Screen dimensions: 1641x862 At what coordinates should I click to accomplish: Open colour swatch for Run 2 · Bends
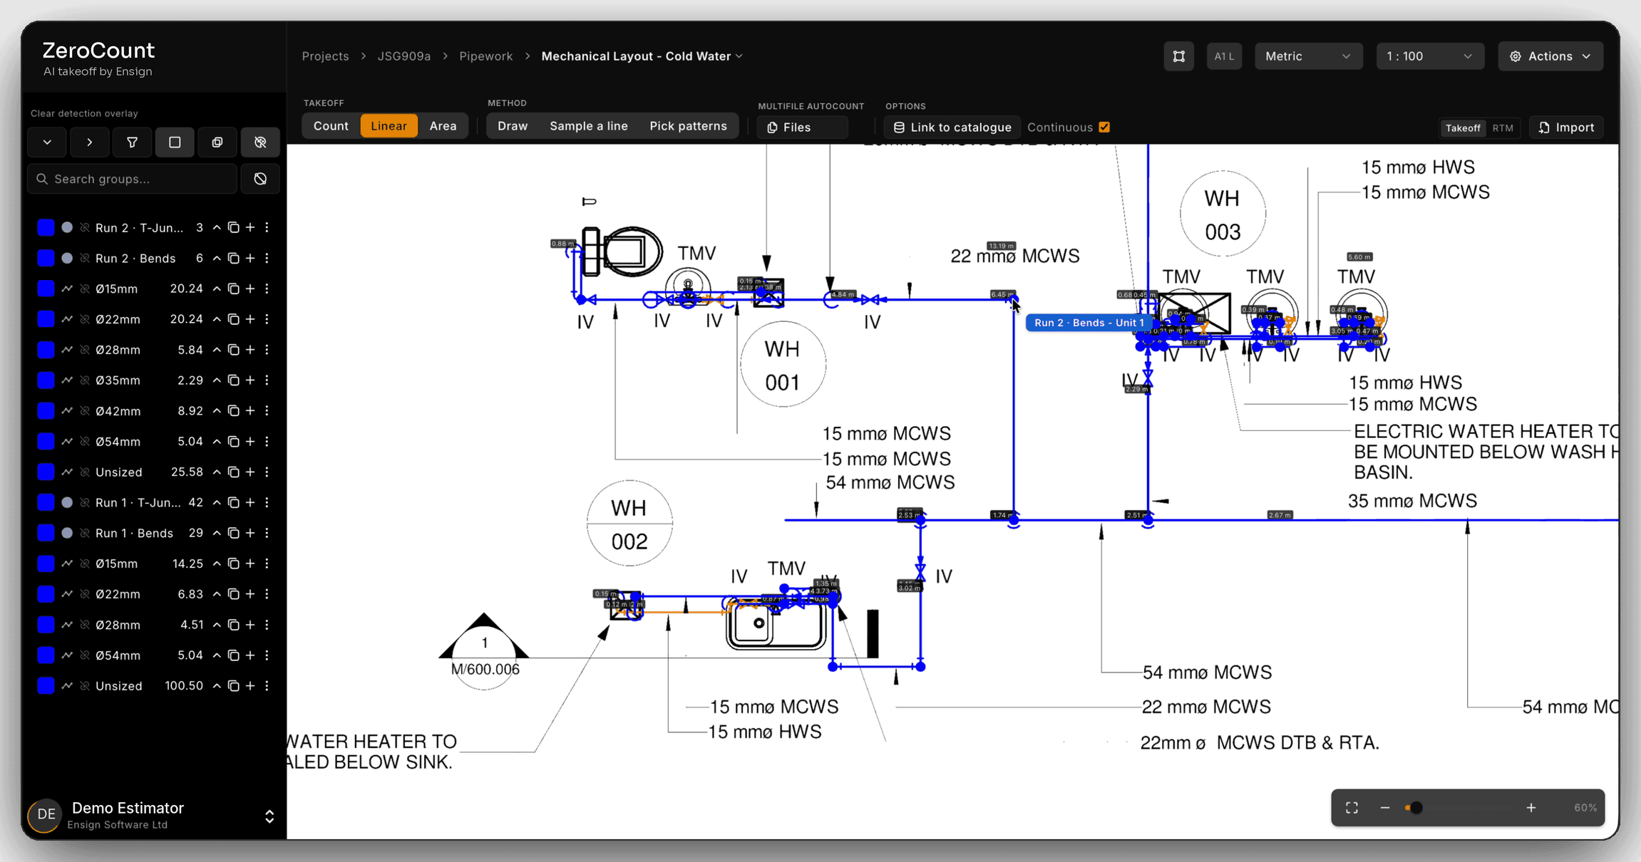click(x=46, y=258)
